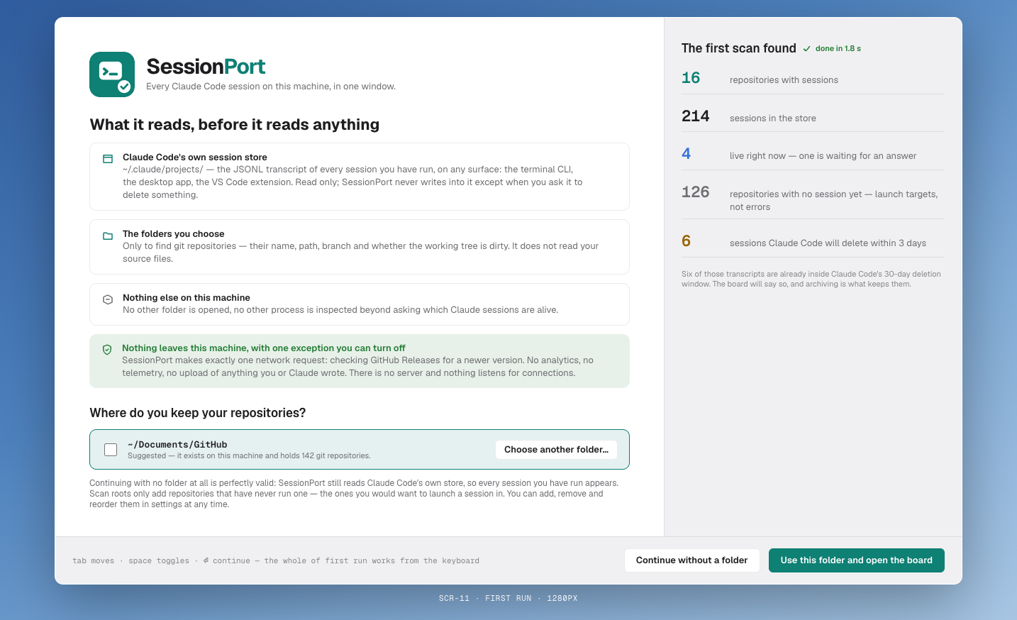1017x620 pixels.
Task: Click the 126 repositories count
Action: pyautogui.click(x=696, y=192)
